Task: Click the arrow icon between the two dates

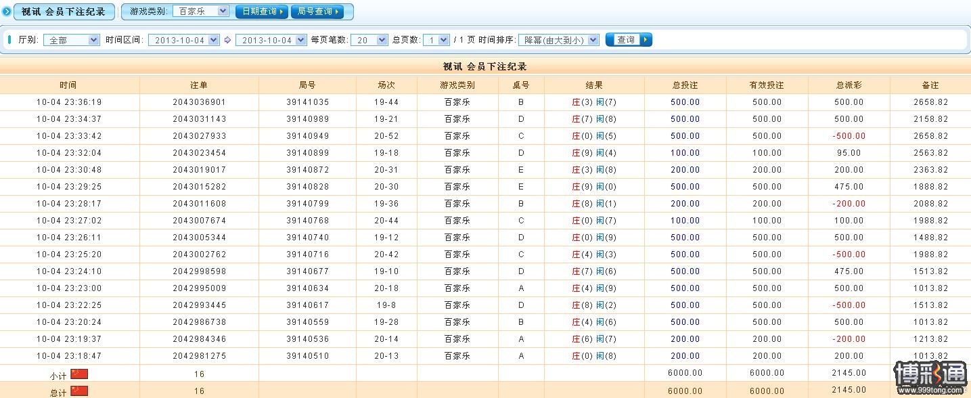Action: pos(227,40)
